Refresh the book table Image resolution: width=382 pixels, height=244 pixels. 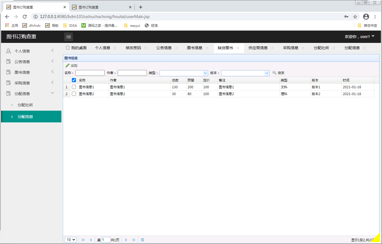click(x=143, y=240)
